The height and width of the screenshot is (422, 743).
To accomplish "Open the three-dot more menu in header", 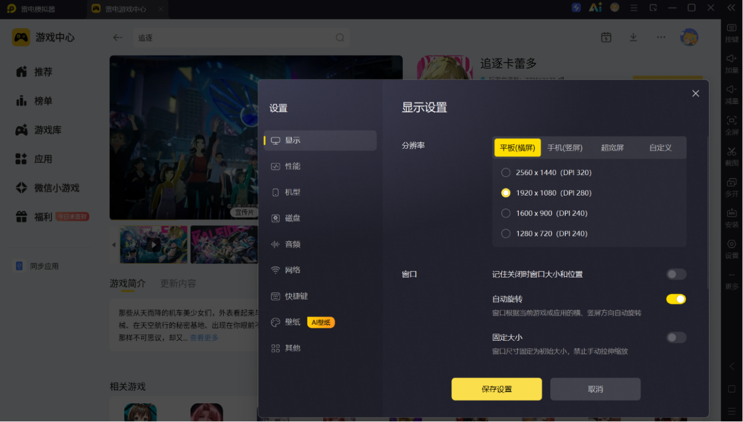I will (x=661, y=37).
